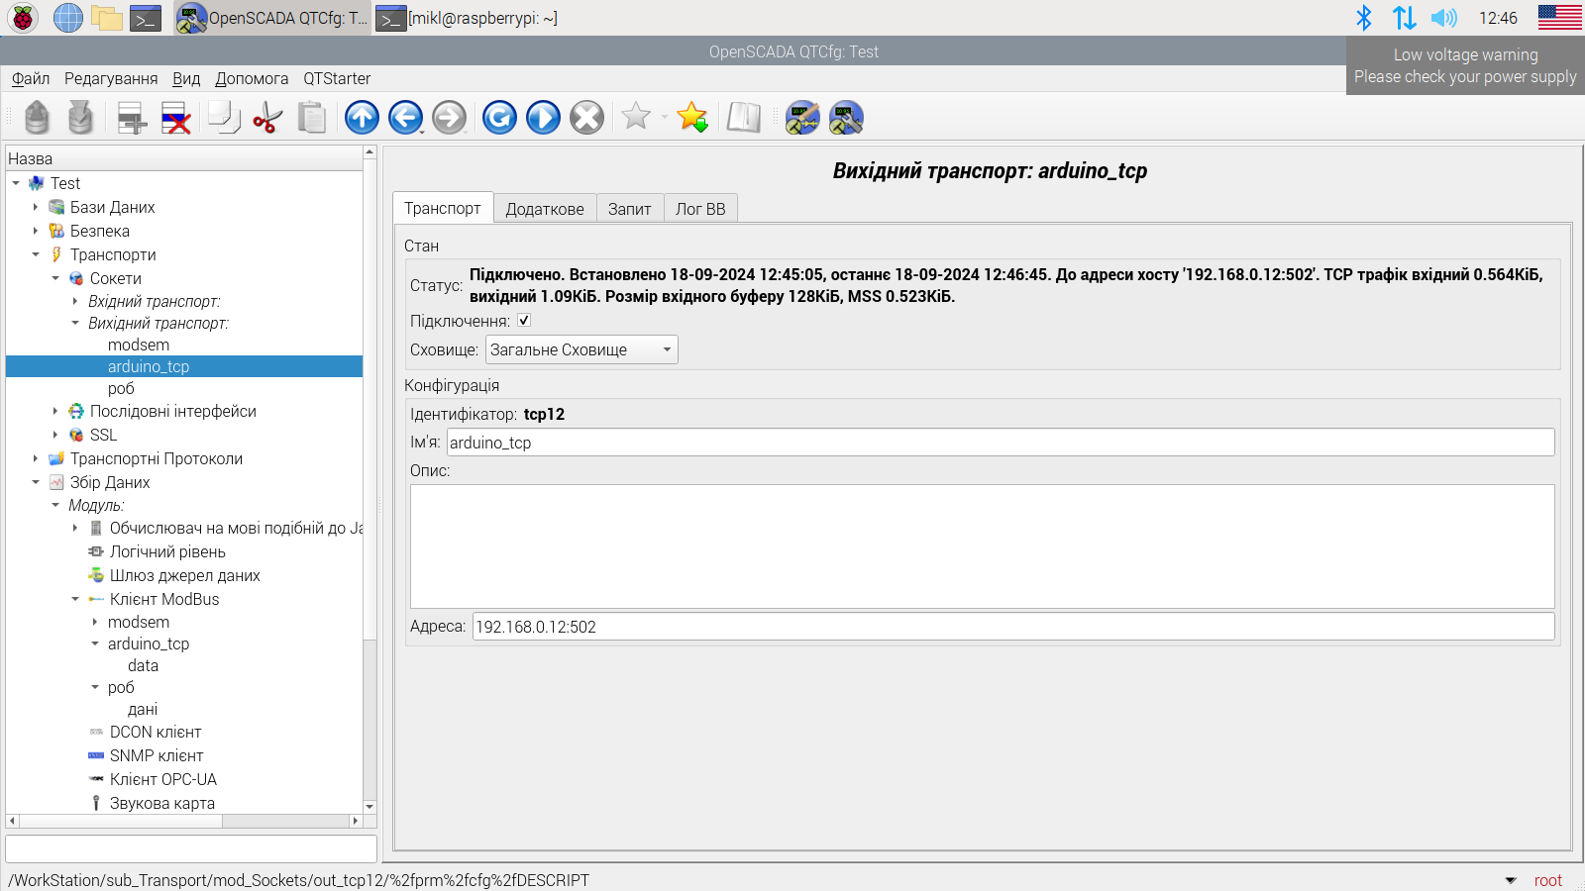The image size is (1585, 891).
Task: Toggle the Підключення checkbox
Action: (x=524, y=321)
